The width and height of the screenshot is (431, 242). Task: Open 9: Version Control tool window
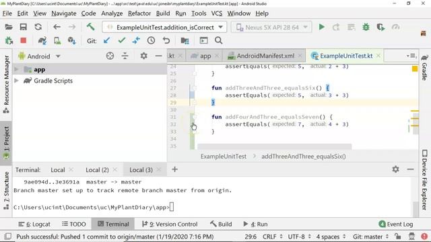pyautogui.click(x=170, y=224)
